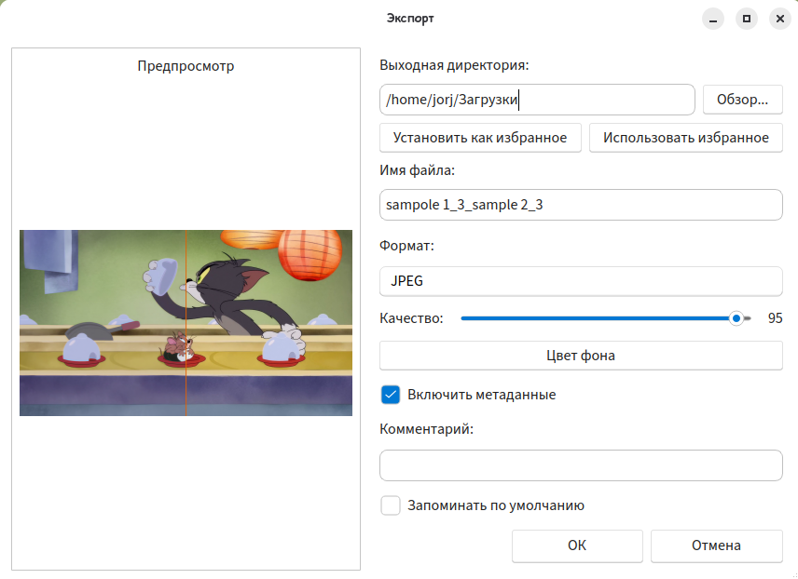This screenshot has height=579, width=798.
Task: Open the Цвет фона color picker
Action: coord(581,356)
